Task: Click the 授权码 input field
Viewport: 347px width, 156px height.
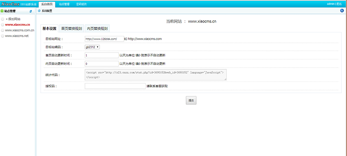Action: [x=115, y=86]
